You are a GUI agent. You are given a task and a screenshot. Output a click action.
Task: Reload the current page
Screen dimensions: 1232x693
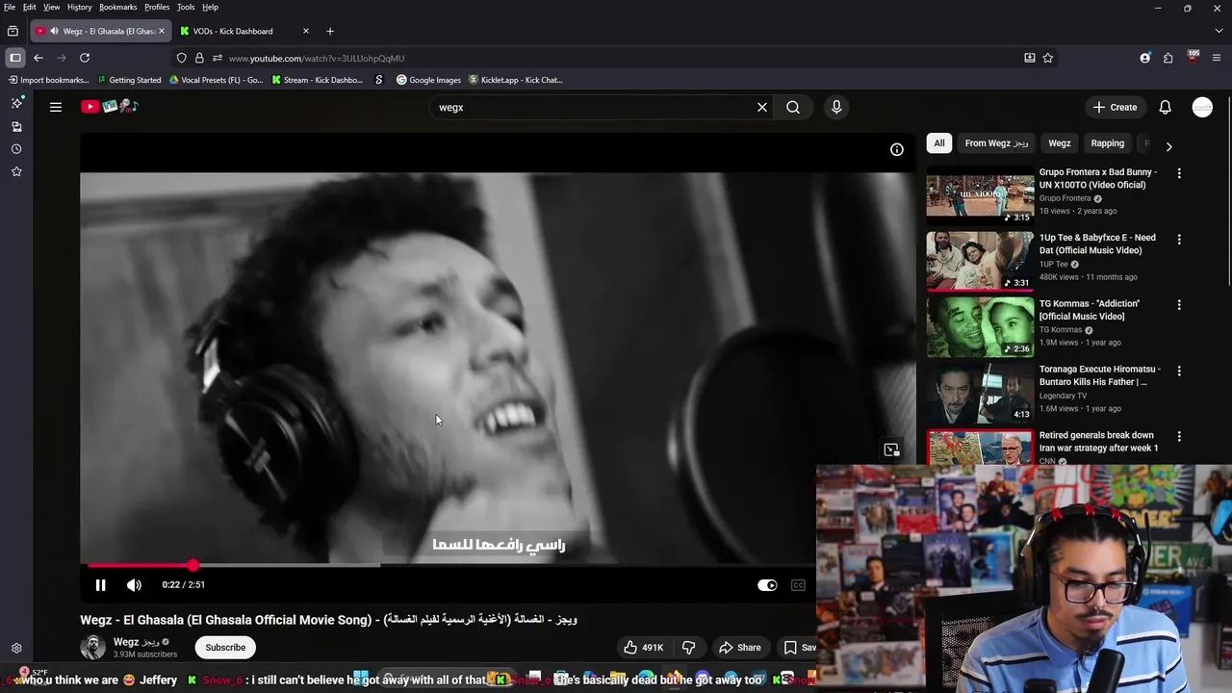[x=85, y=58]
